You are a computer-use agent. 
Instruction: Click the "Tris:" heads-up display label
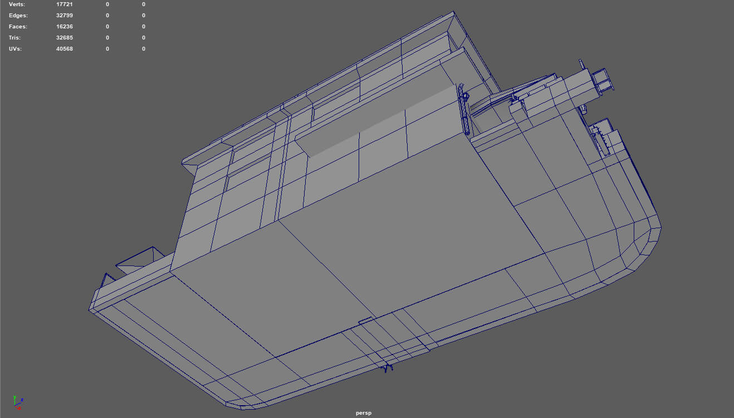15,38
